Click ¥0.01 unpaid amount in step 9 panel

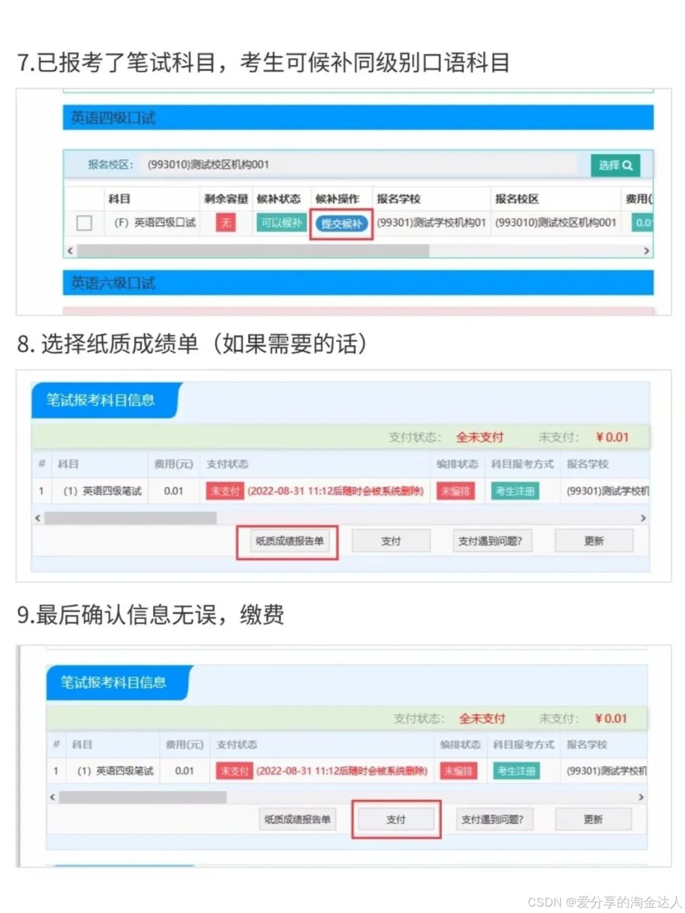click(611, 718)
